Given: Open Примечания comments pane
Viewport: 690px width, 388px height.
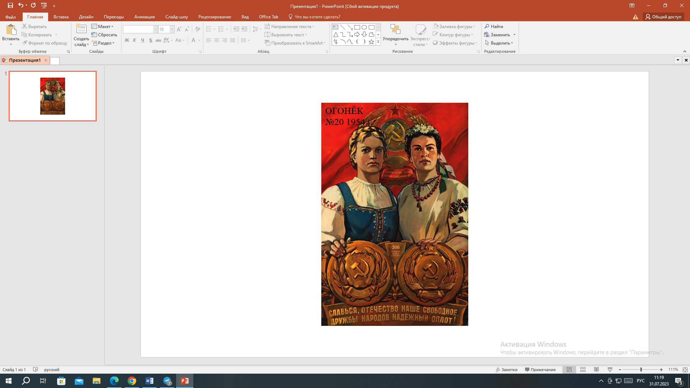Looking at the screenshot, I should (x=540, y=370).
